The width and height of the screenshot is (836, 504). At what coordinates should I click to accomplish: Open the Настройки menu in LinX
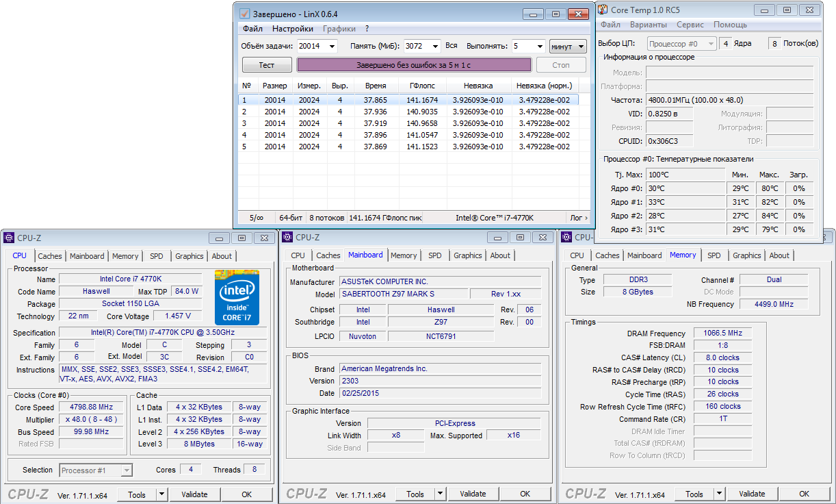(292, 29)
